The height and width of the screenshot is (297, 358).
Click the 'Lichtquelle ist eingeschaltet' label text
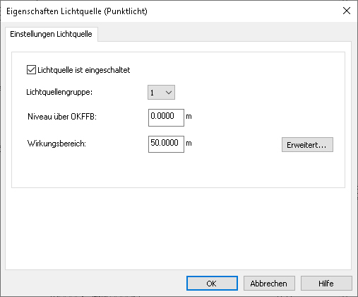click(x=84, y=70)
